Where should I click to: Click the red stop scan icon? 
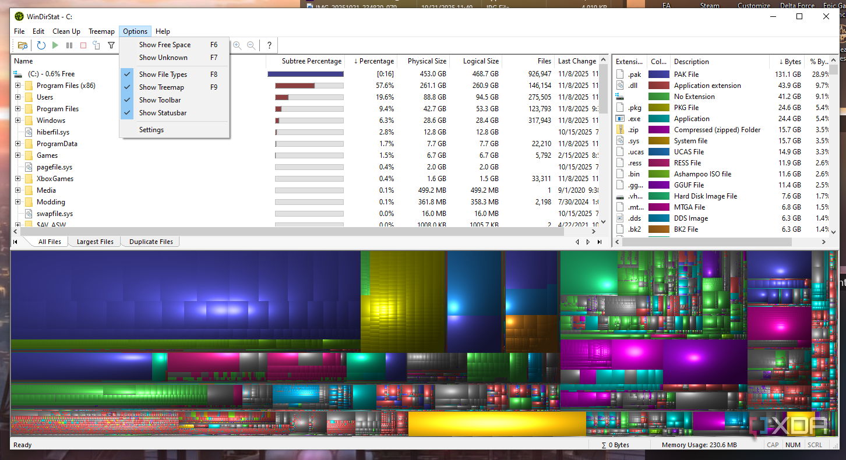[x=83, y=45]
